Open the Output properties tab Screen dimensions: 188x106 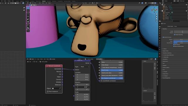(x=160, y=29)
